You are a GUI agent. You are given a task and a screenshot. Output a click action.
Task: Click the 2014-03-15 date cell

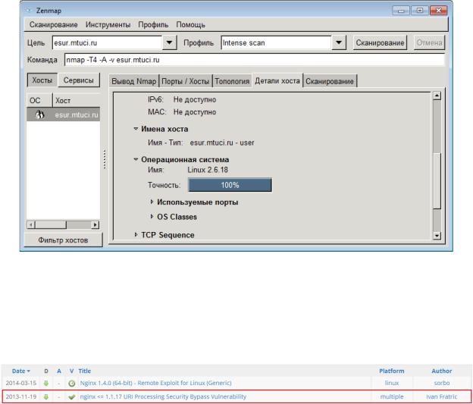pyautogui.click(x=20, y=383)
